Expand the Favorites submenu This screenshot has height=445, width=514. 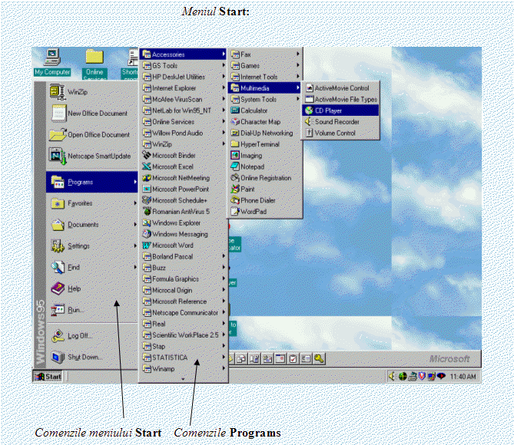coord(91,203)
